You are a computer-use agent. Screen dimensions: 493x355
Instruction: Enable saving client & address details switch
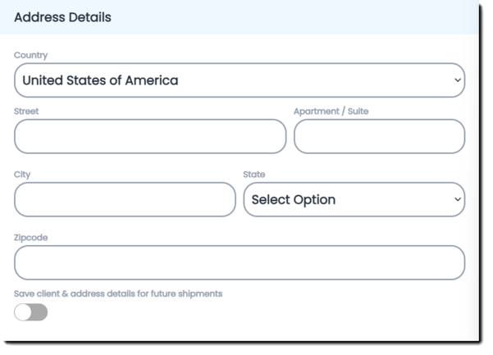(x=31, y=312)
